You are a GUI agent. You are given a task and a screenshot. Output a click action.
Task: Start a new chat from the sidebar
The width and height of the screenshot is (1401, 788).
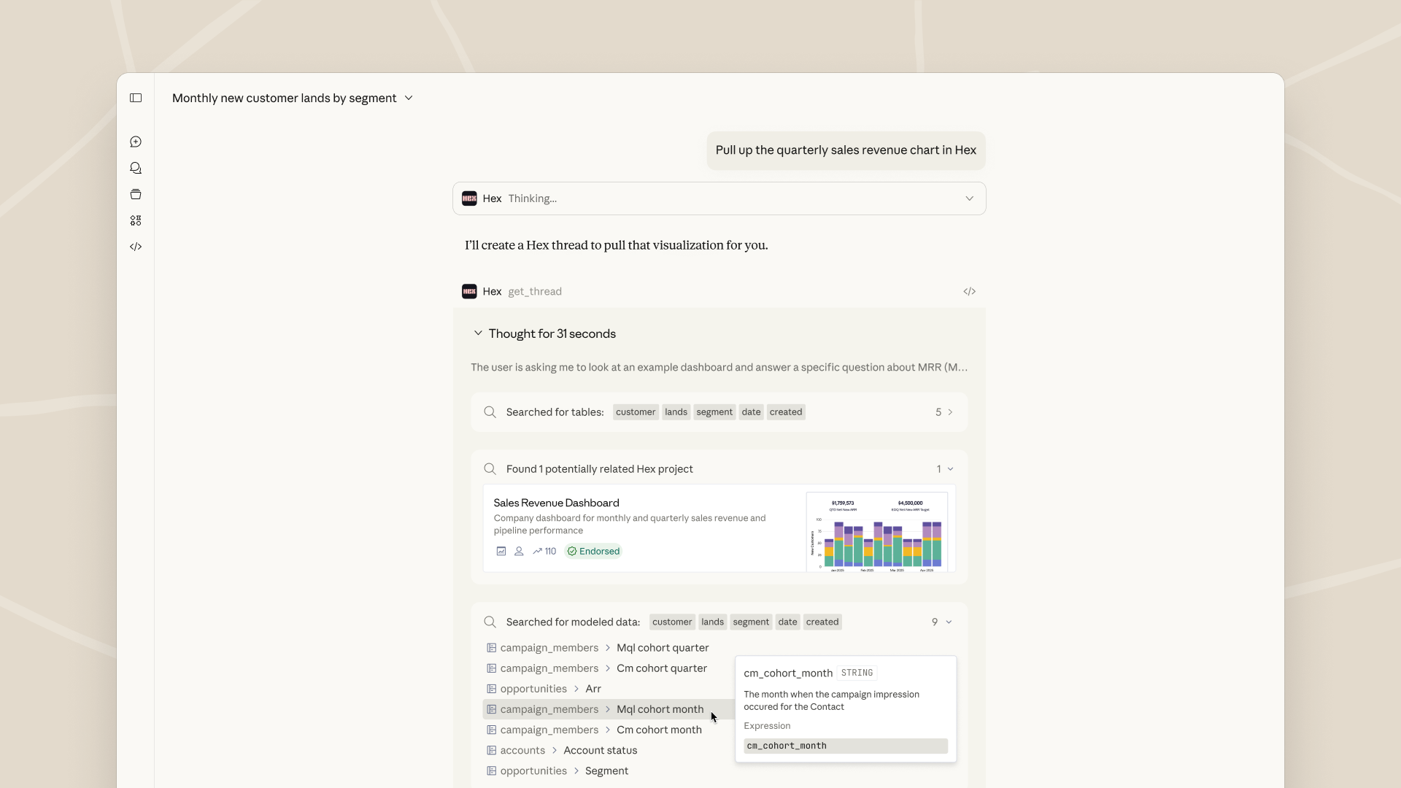click(136, 142)
